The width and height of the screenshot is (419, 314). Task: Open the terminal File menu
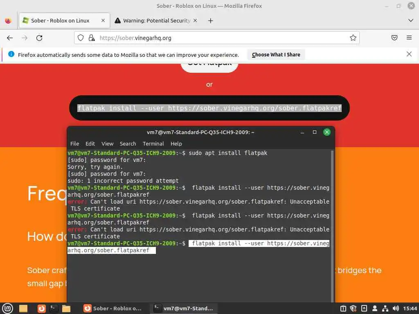[x=74, y=144]
